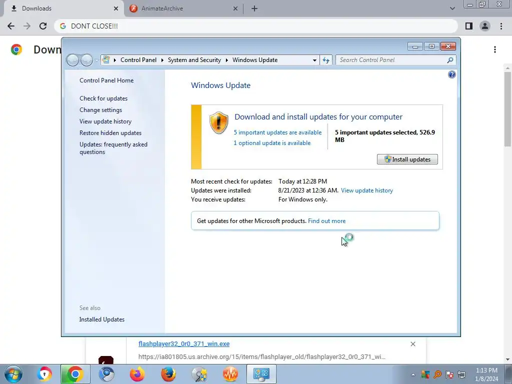Open the orange waveform app in the taskbar

[x=230, y=374]
